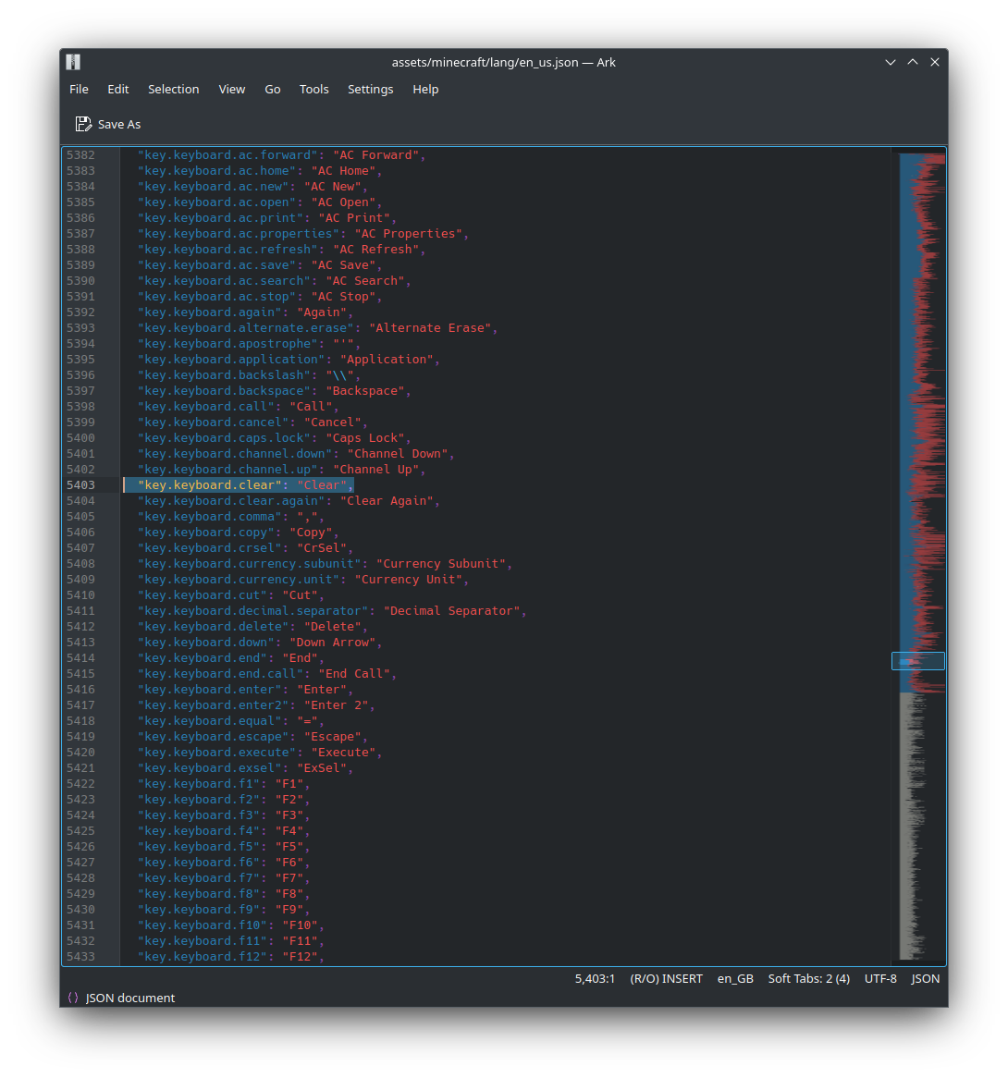
Task: Open the Settings menu
Action: [x=370, y=90]
